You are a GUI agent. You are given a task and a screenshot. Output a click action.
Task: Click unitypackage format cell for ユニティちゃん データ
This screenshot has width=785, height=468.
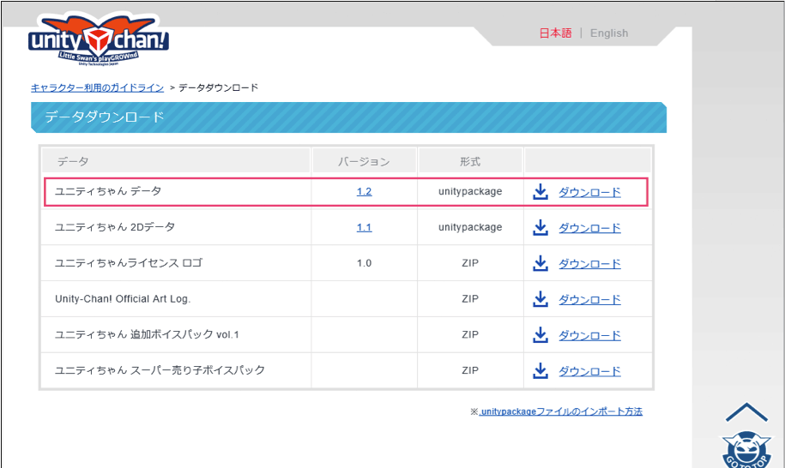pos(470,191)
